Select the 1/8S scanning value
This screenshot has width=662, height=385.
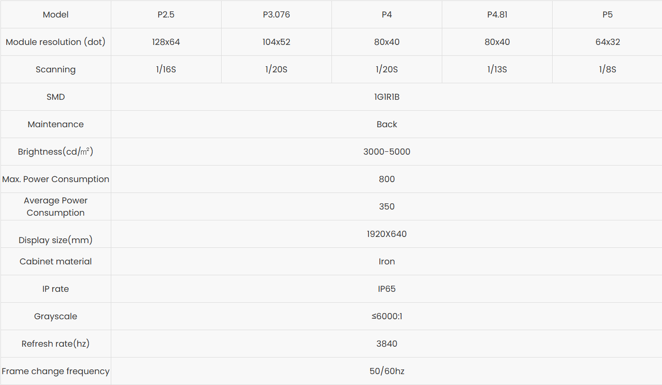click(x=607, y=70)
